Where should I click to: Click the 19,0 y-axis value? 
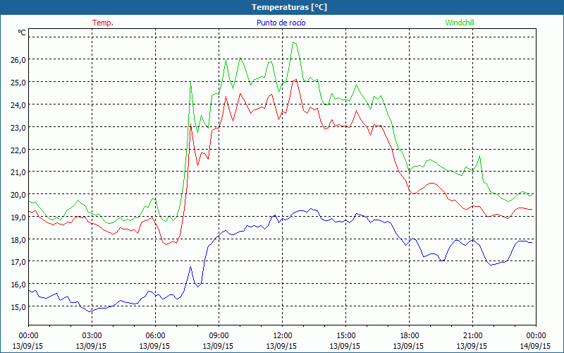pyautogui.click(x=18, y=217)
